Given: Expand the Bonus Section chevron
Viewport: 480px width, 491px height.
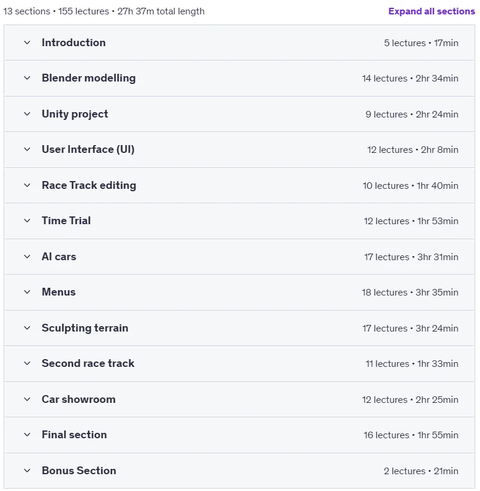Looking at the screenshot, I should click(27, 471).
